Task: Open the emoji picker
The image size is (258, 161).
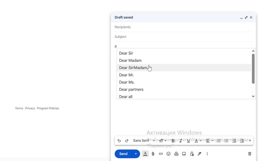Action: click(x=168, y=154)
